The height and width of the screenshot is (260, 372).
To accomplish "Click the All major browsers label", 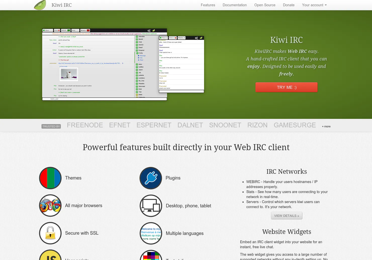I will [x=84, y=206].
